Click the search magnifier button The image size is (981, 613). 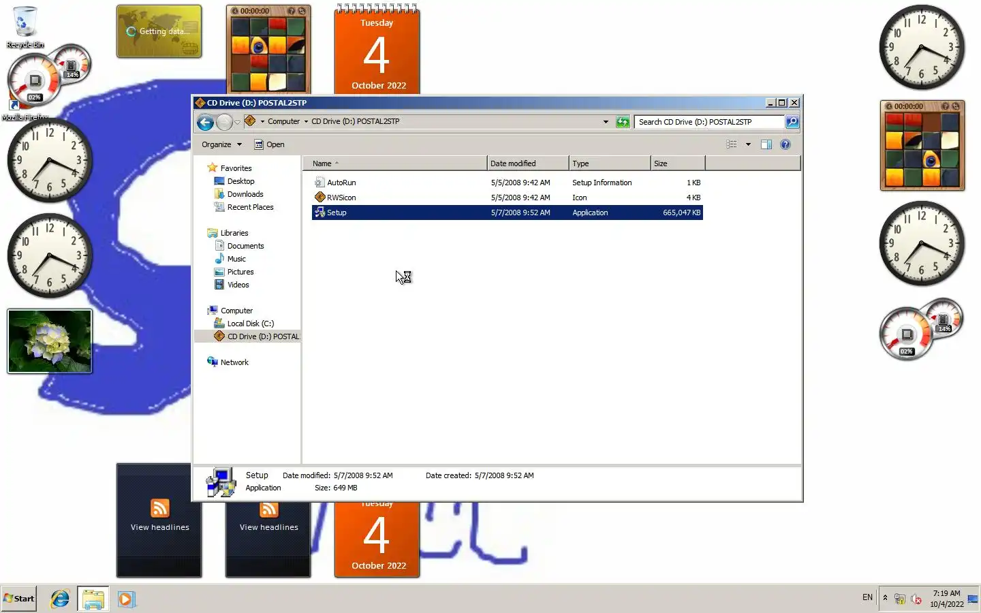[792, 122]
